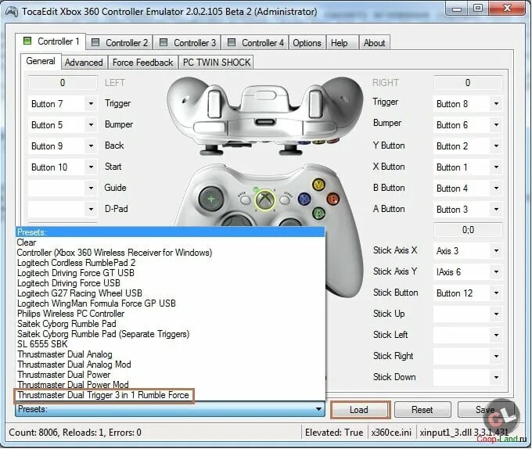
Task: Click the Controller 4 status indicator square
Action: pos(232,42)
